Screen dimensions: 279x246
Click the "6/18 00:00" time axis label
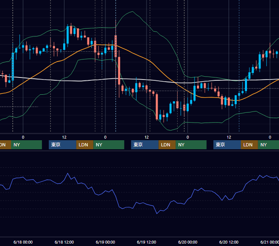[23, 242]
